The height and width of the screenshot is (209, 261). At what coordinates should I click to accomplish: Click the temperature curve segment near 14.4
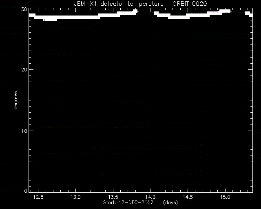pos(179,17)
